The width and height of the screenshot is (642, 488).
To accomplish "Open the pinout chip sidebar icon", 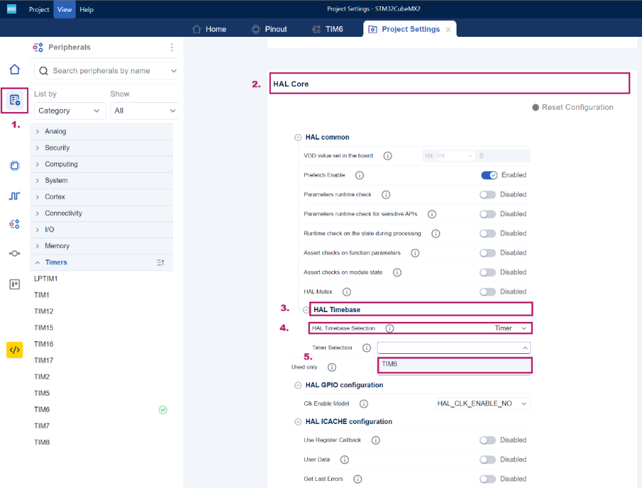I will [x=15, y=165].
